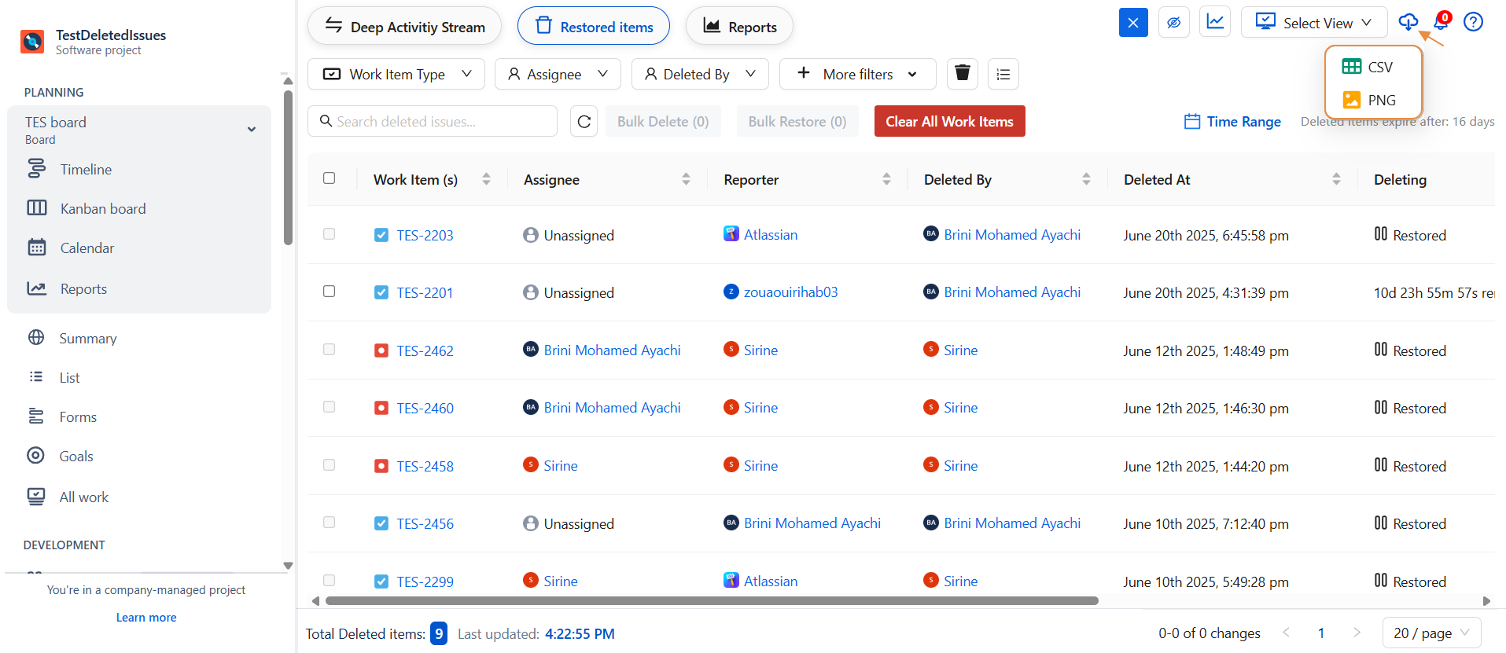Check the select-all checkbox in table header
The image size is (1506, 653).
330,178
